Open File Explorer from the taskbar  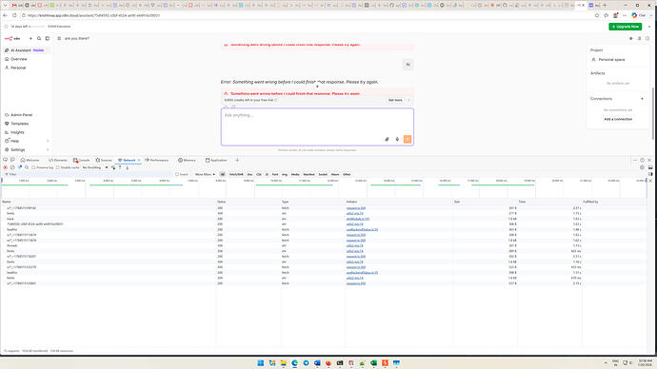click(283, 362)
